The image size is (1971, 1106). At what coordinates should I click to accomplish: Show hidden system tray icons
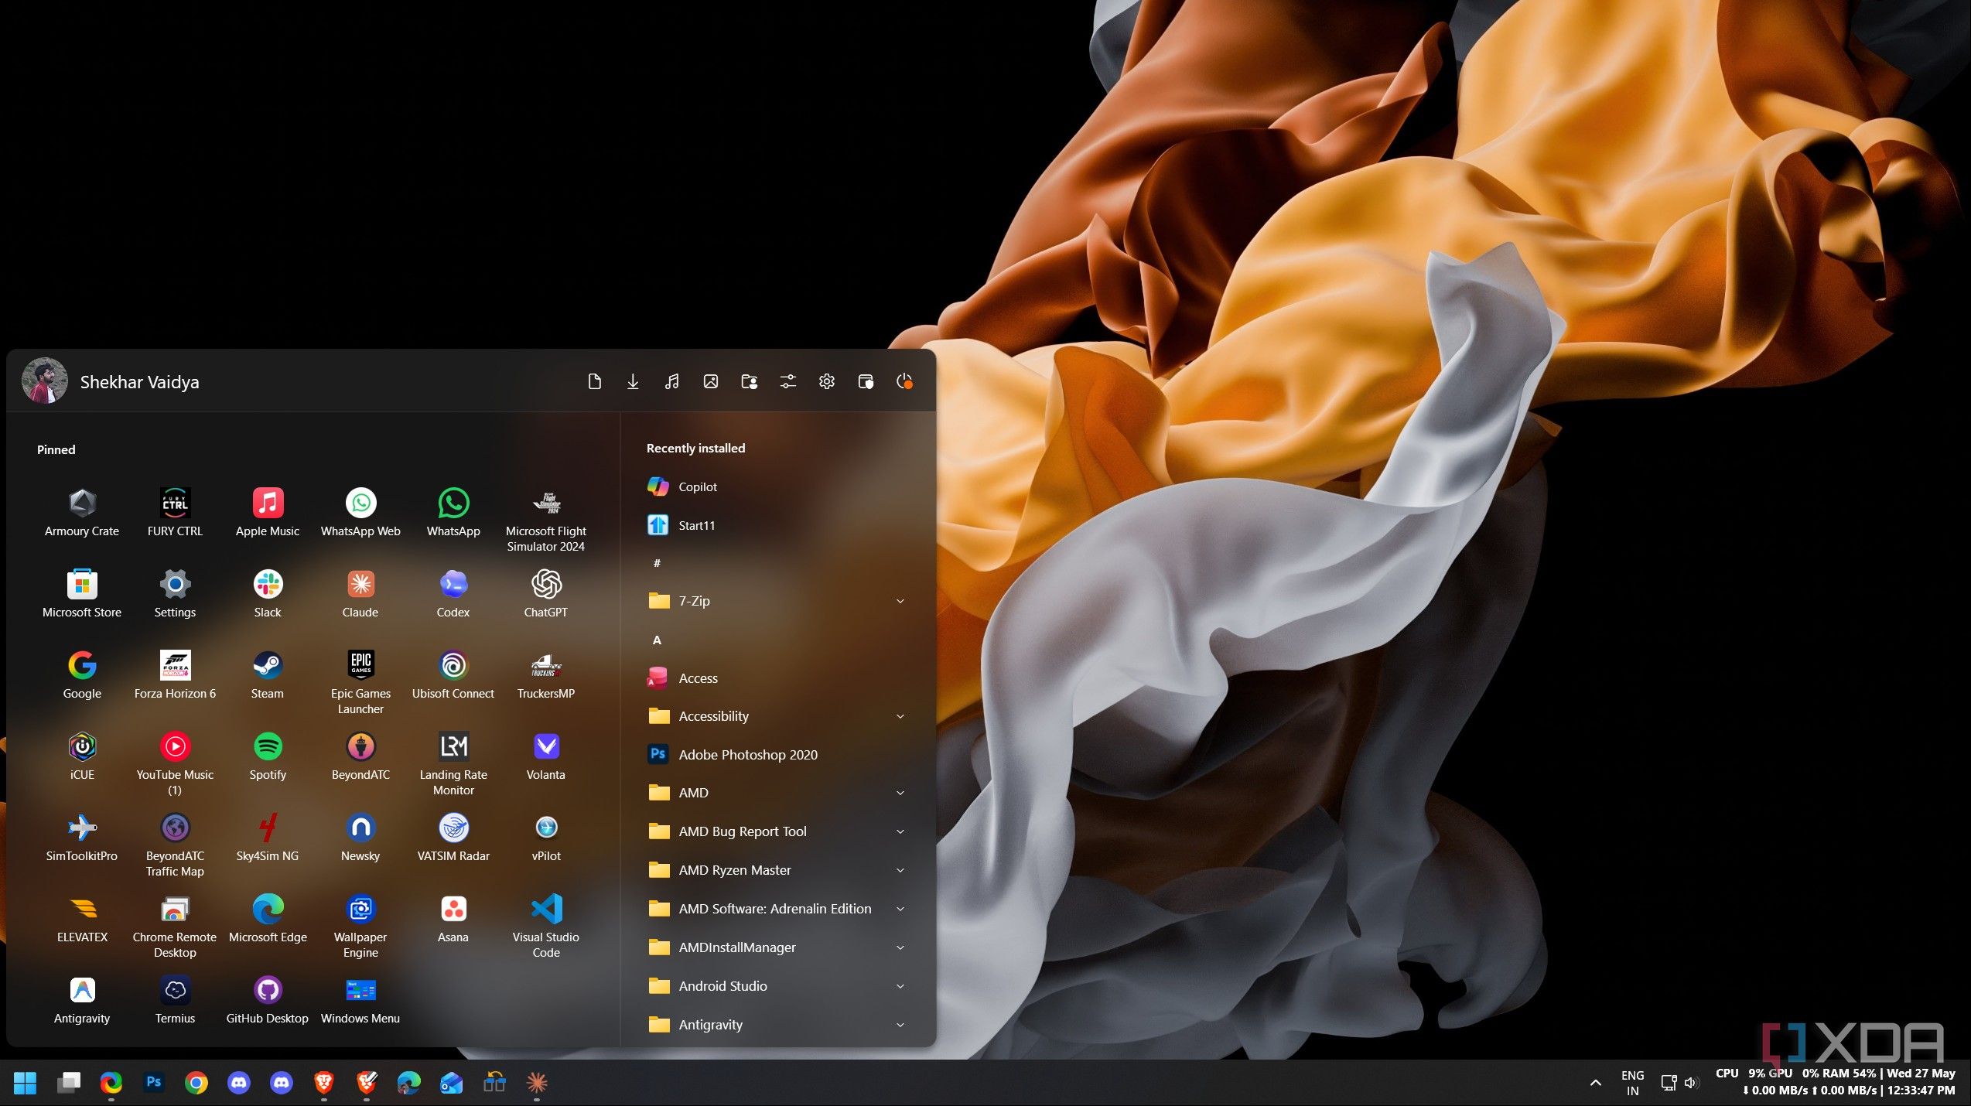1595,1083
